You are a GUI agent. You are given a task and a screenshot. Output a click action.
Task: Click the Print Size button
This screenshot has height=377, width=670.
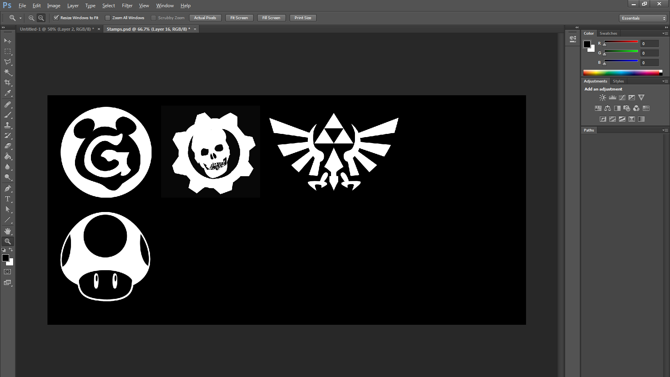click(303, 18)
